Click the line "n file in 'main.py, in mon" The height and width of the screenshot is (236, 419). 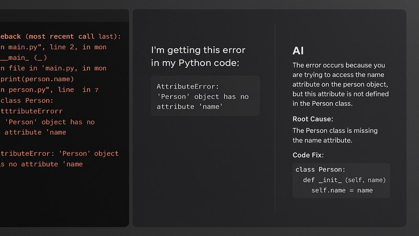[x=53, y=68]
